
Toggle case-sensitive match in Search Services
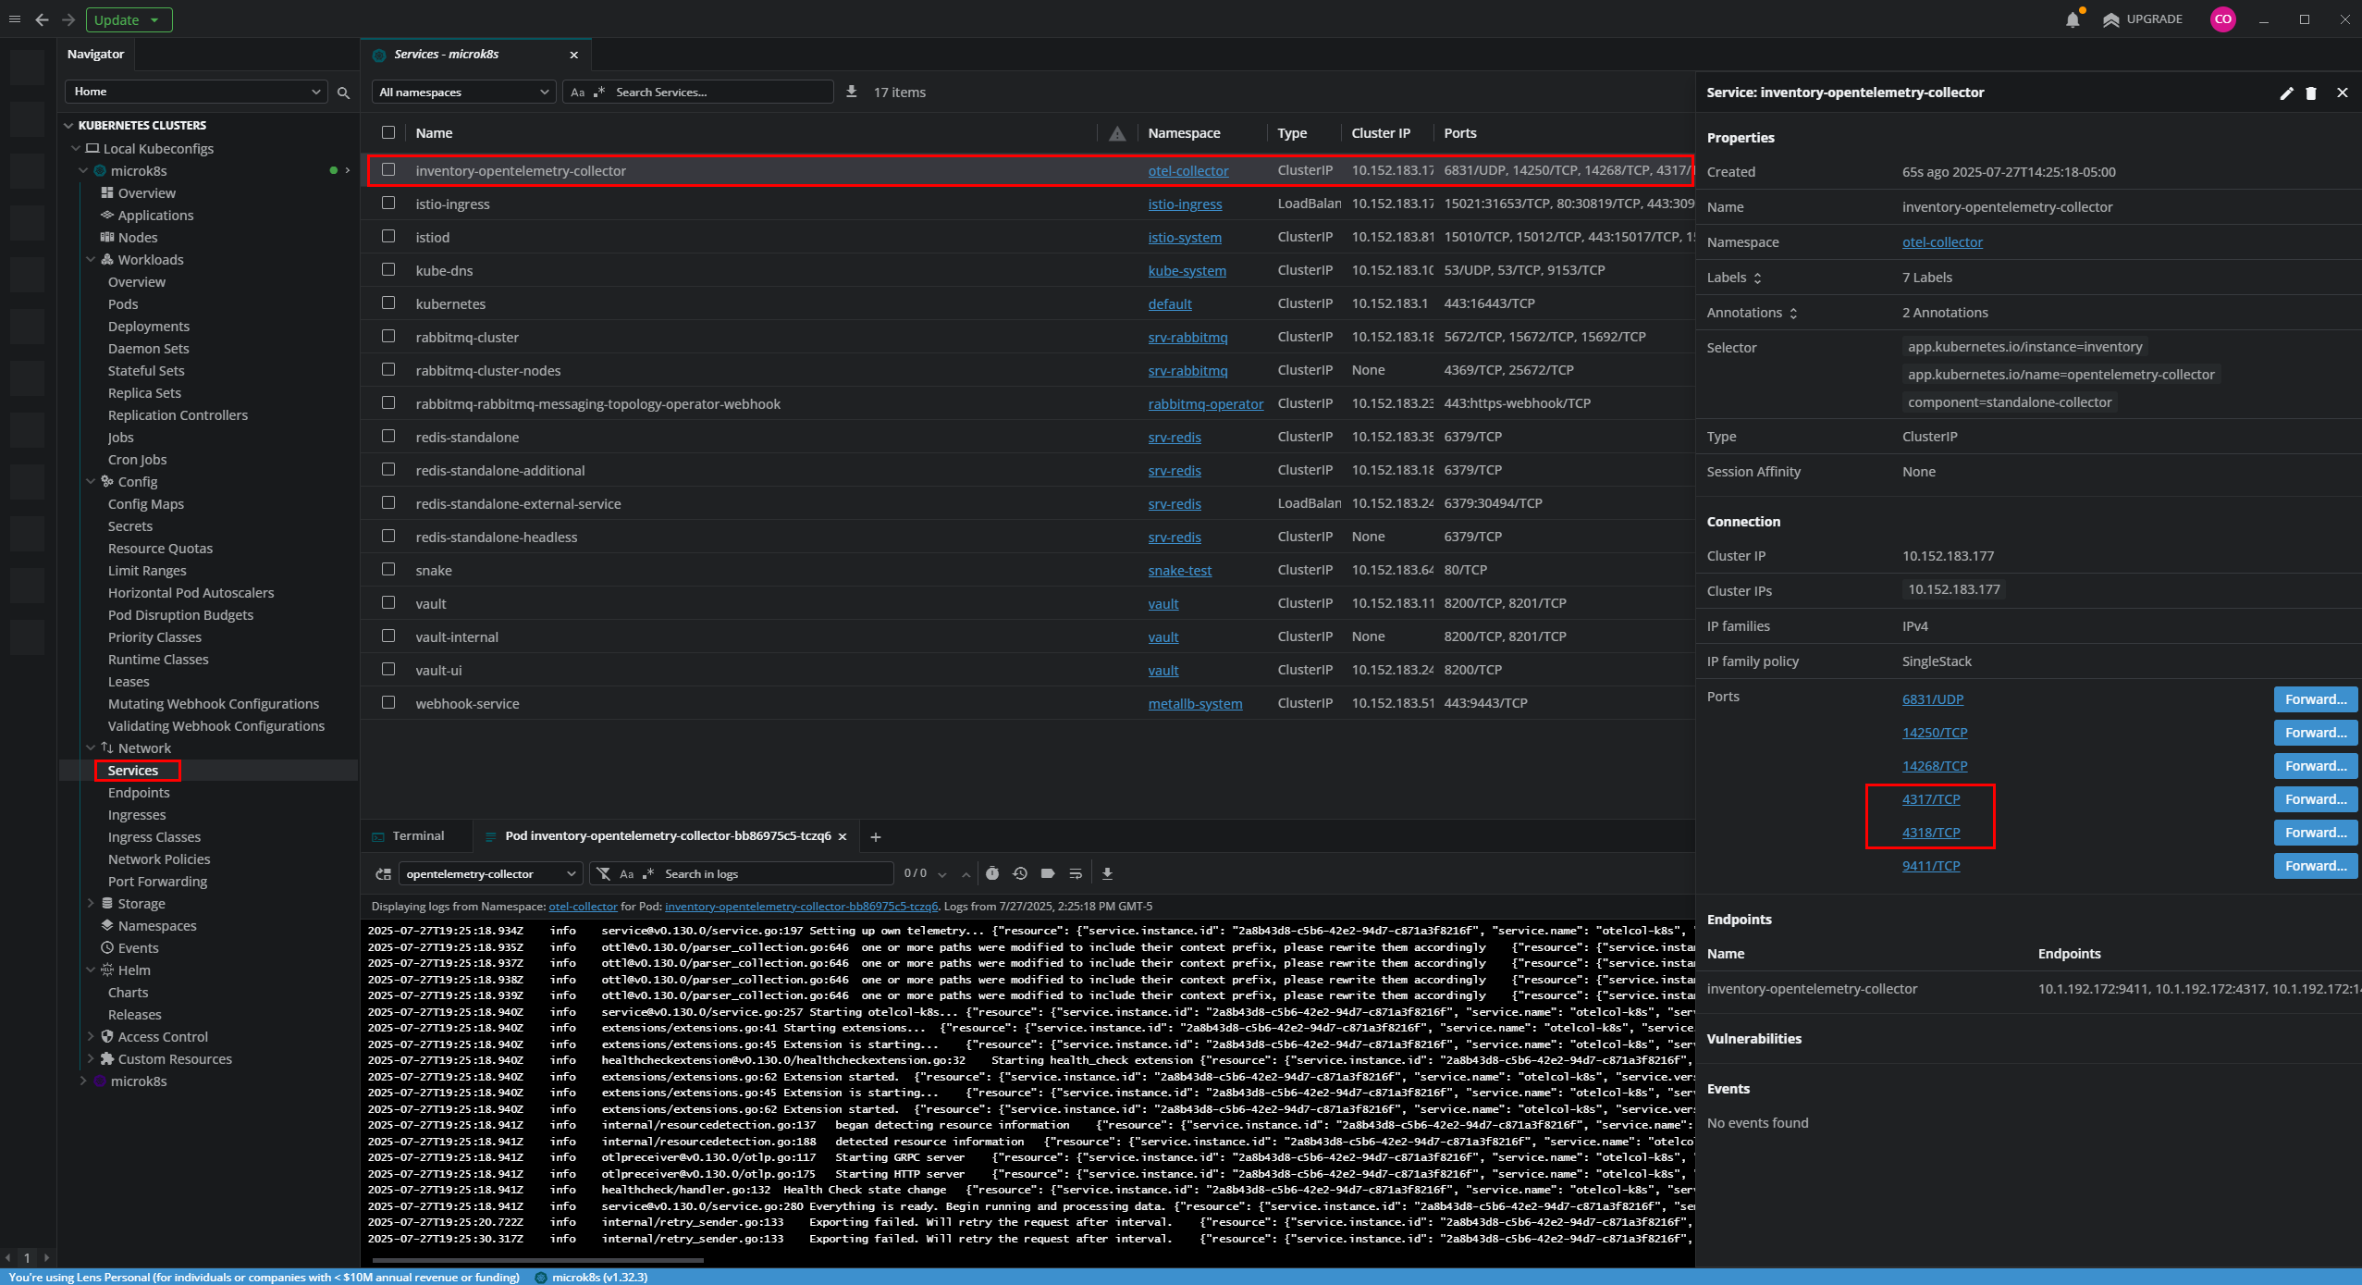pos(578,93)
